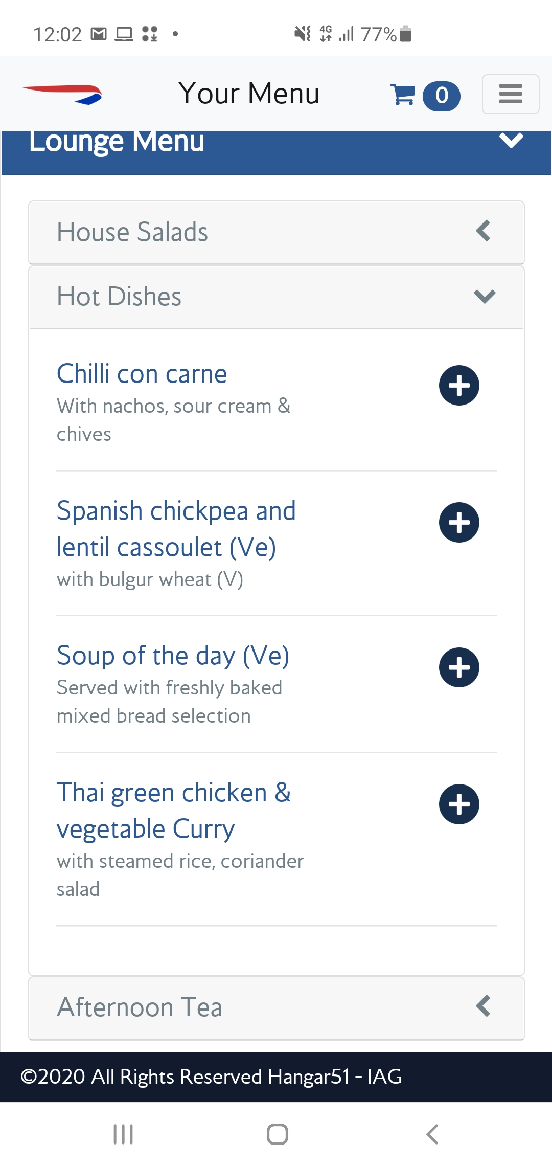Add Spanish chickpea cassoulet with plus icon
Viewport: 552px width, 1166px height.
point(458,522)
